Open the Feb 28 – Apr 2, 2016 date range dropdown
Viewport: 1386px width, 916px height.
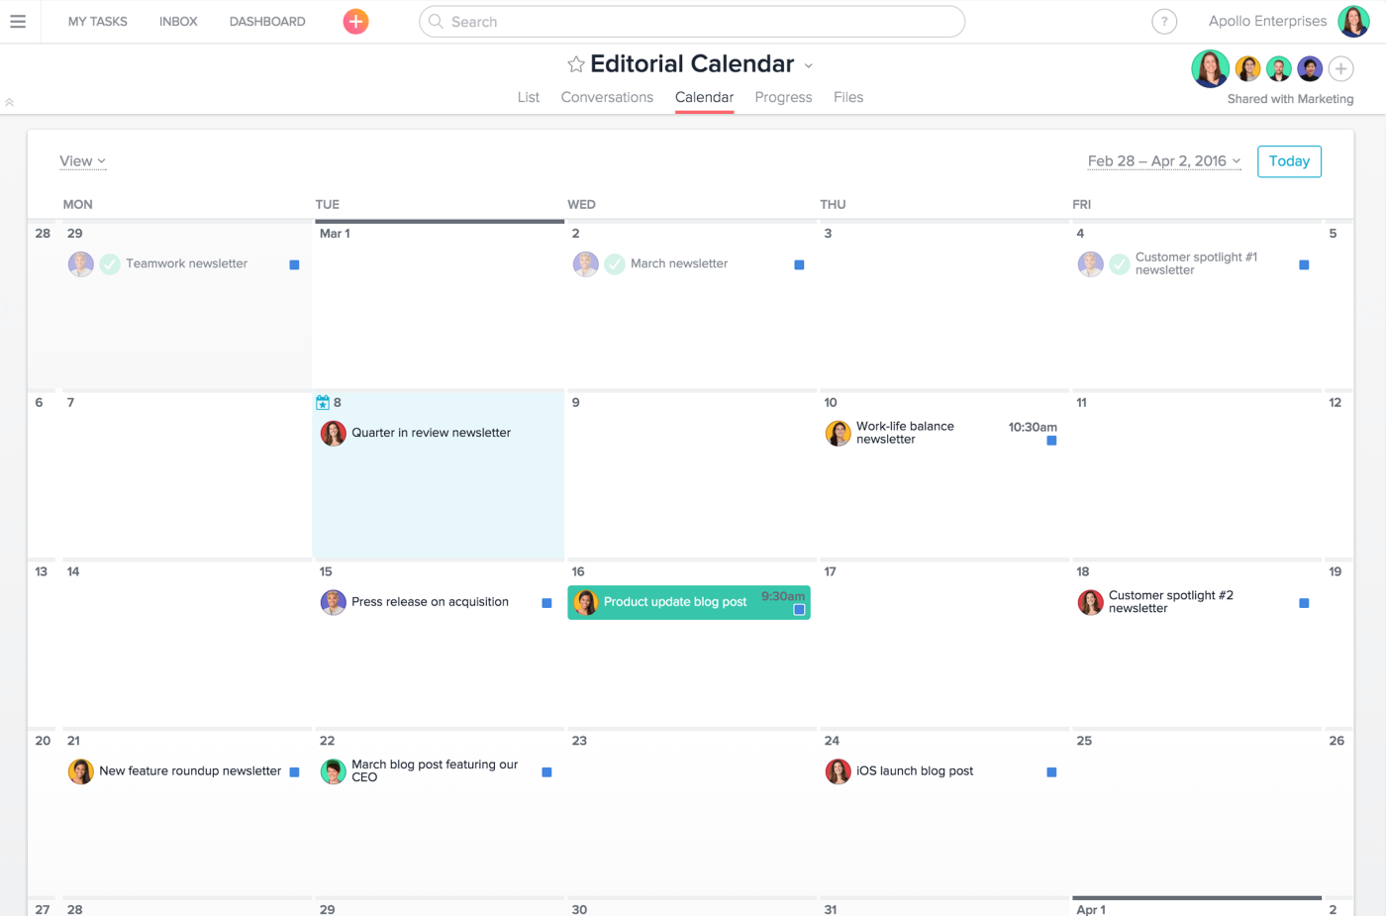click(1164, 161)
